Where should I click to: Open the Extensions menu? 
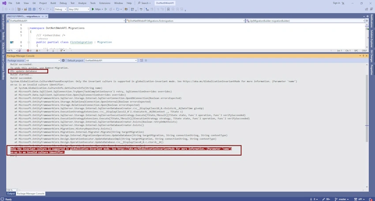(x=105, y=3)
